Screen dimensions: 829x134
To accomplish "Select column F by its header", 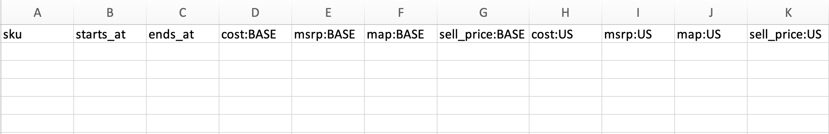I will tap(401, 13).
